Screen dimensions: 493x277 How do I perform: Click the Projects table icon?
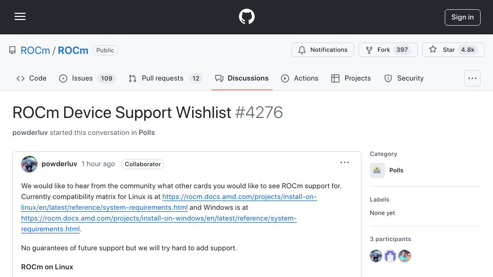(335, 78)
